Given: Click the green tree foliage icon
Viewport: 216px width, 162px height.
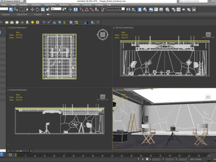Looking at the screenshot, I should [64, 22].
